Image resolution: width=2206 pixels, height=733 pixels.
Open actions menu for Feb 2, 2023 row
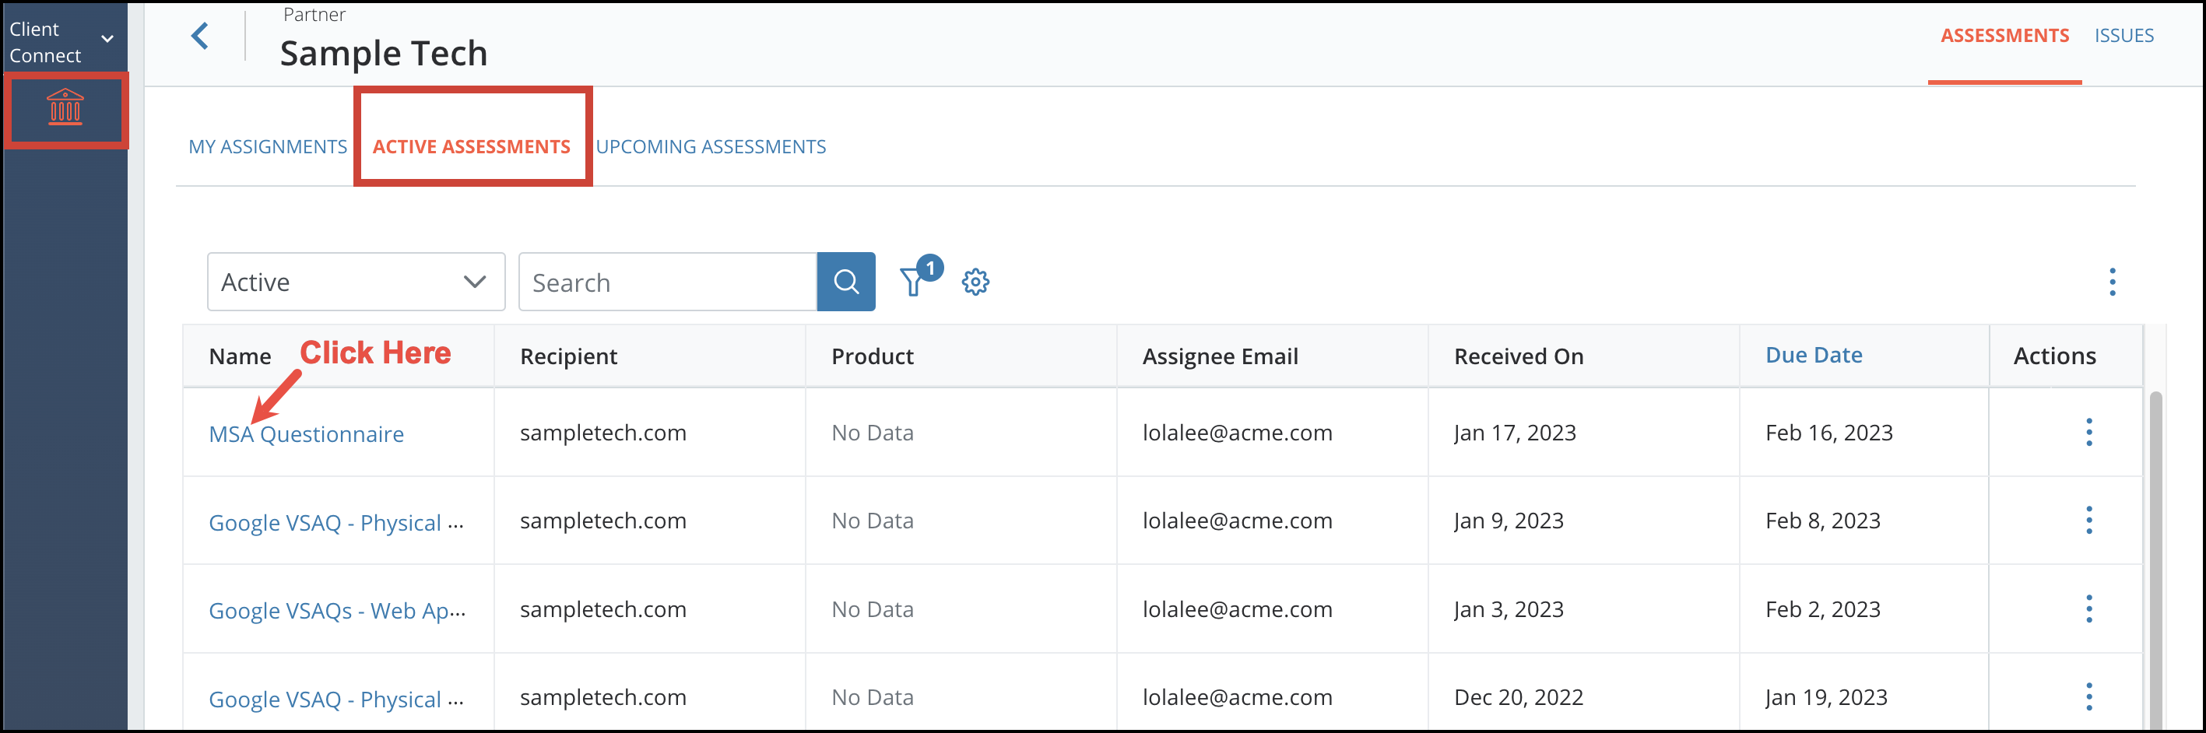tap(2088, 608)
